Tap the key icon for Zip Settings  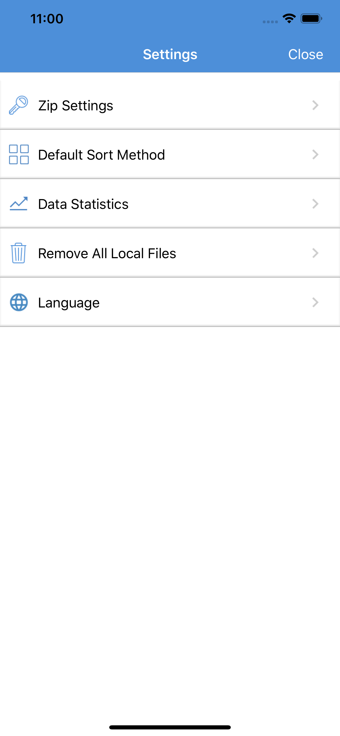coord(19,105)
